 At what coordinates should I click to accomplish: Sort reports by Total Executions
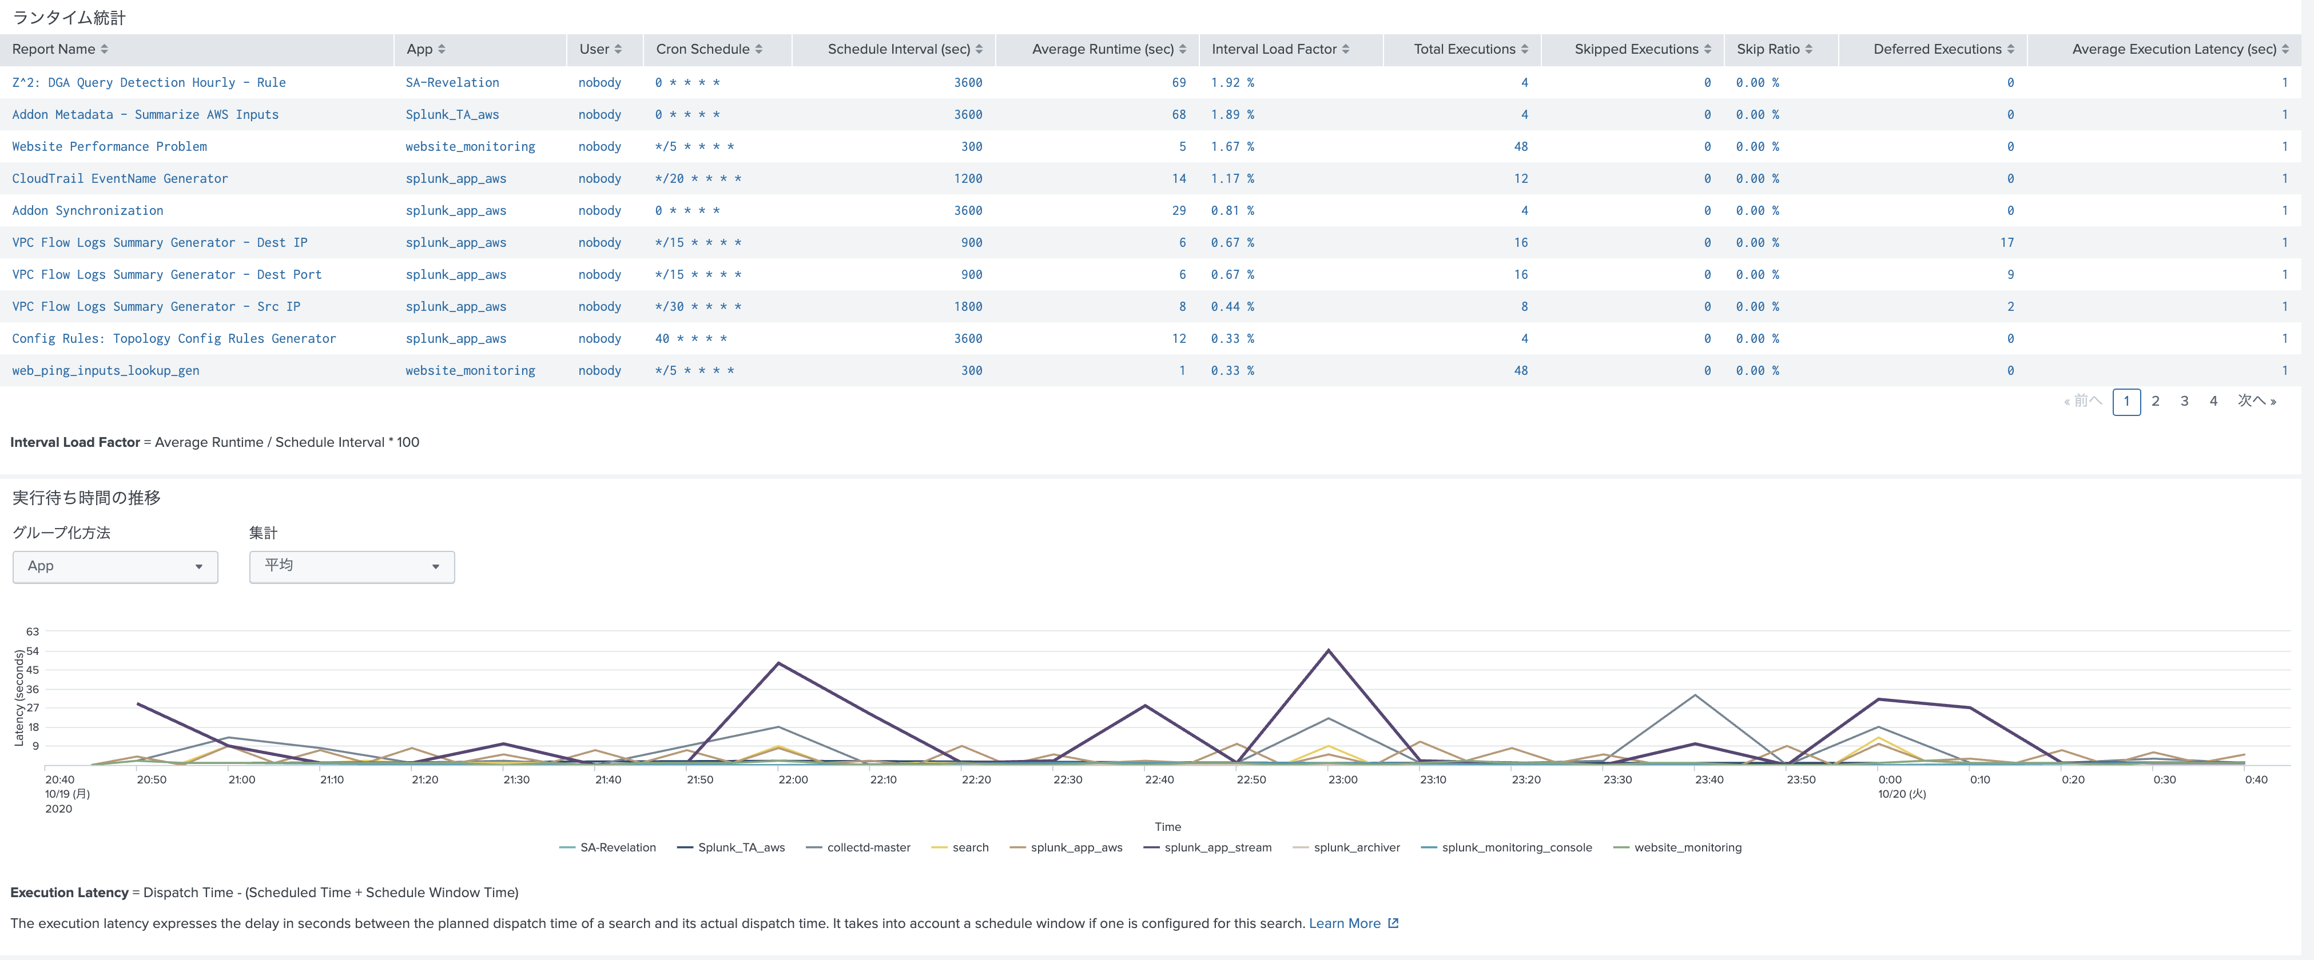pos(1525,49)
